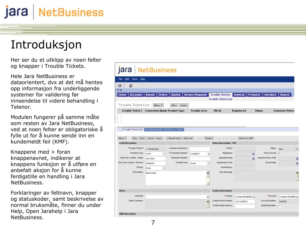Click the End User Contact Name field
This screenshot has height=230, width=306.
pyautogui.click(x=155, y=159)
